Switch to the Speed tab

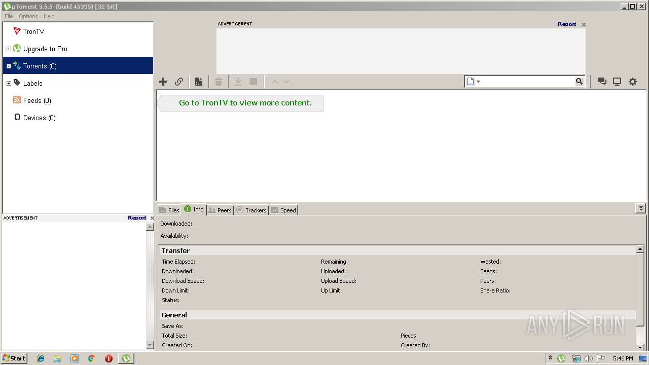point(283,210)
